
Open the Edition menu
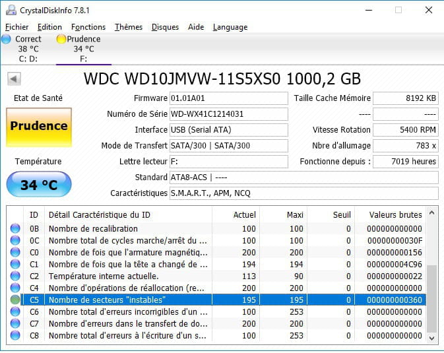pos(49,27)
